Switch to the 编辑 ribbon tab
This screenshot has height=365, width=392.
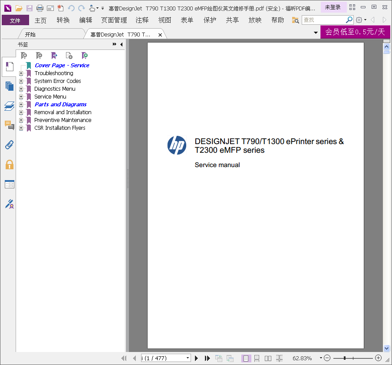[86, 20]
